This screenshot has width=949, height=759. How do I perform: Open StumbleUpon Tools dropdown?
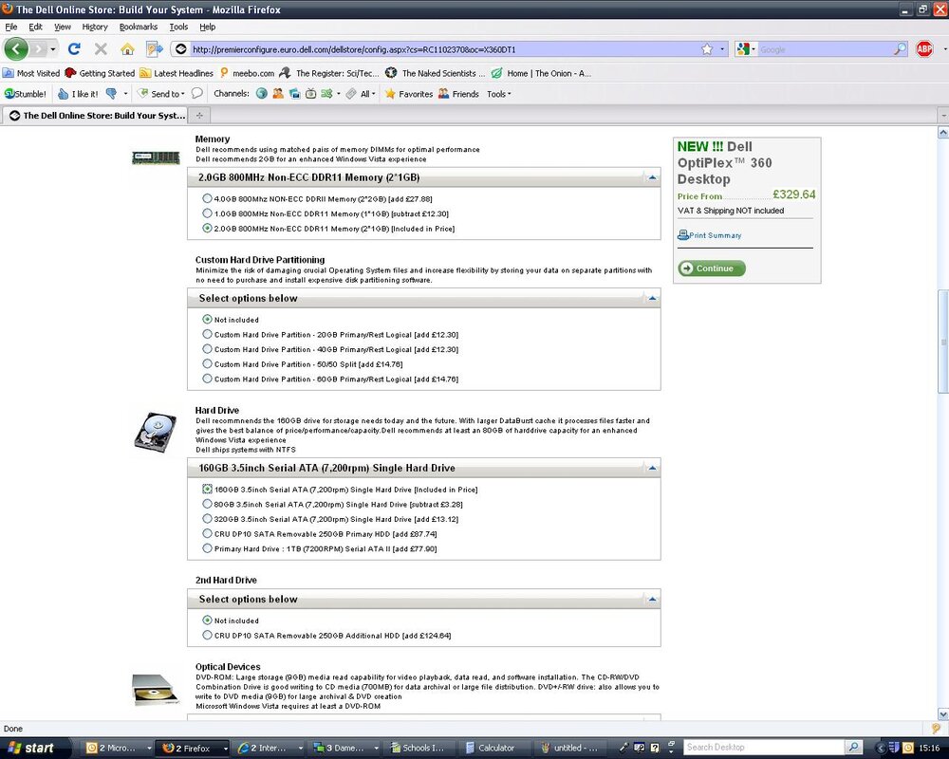pyautogui.click(x=499, y=94)
